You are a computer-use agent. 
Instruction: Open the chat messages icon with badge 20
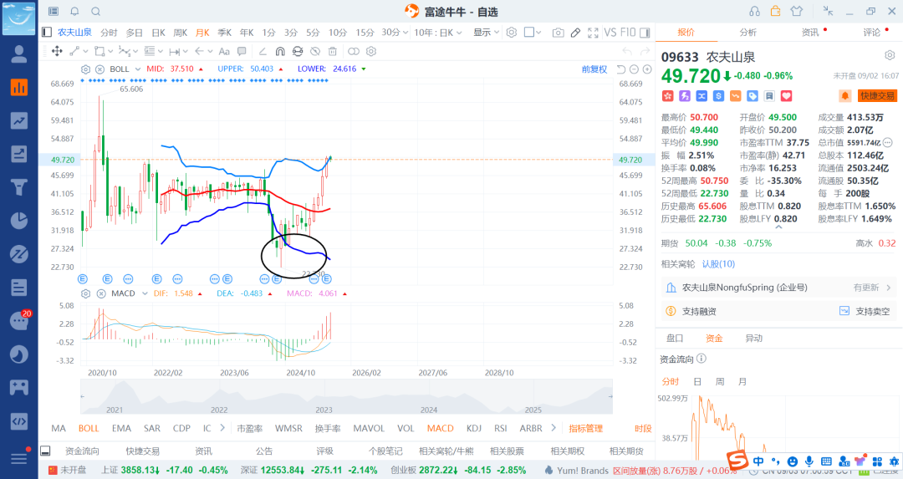pyautogui.click(x=19, y=321)
